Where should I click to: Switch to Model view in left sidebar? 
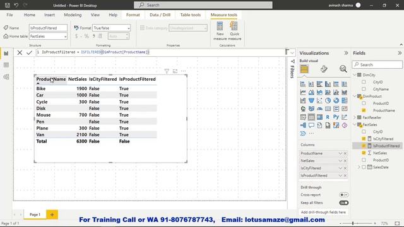pyautogui.click(x=6, y=77)
